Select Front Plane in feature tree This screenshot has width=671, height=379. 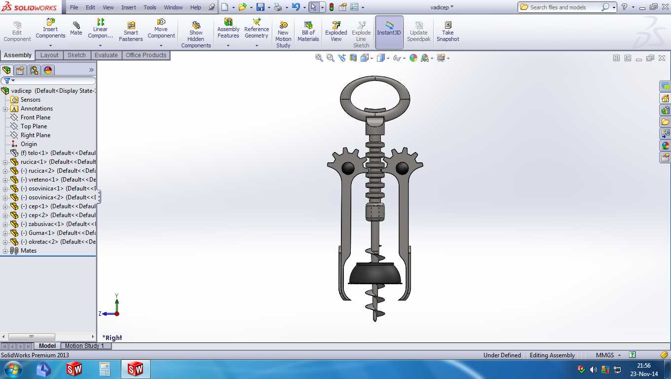(36, 117)
